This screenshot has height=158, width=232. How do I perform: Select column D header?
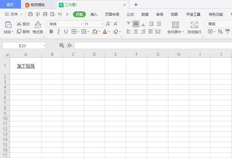pos(94,55)
